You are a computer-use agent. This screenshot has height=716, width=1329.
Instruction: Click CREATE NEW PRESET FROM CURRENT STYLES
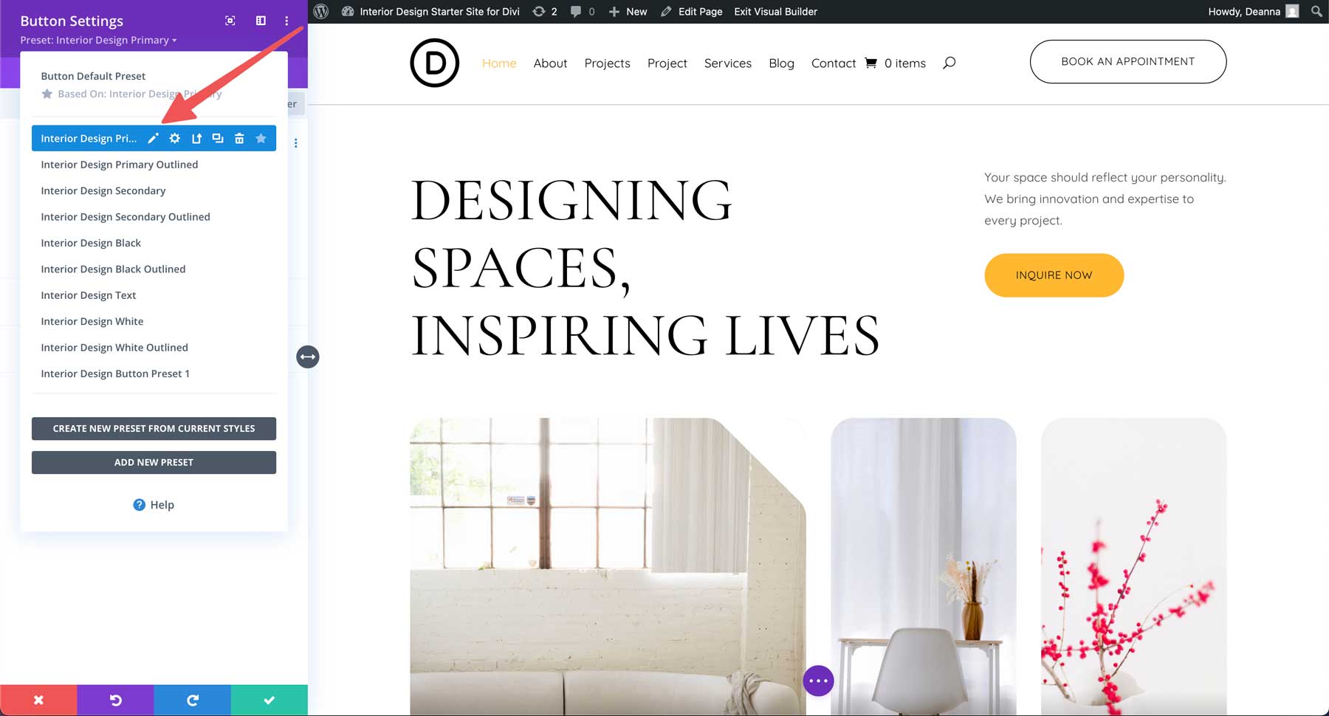coord(154,428)
